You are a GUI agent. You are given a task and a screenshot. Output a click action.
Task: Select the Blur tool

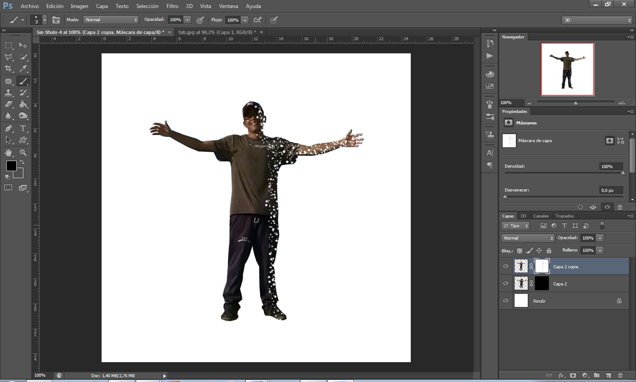8,116
